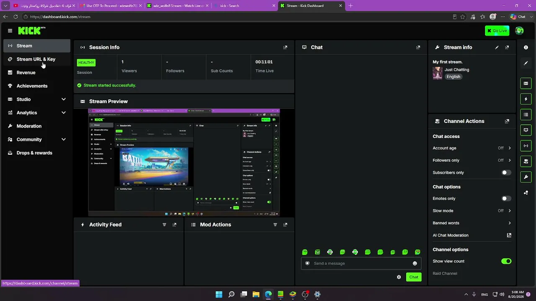Click the edit layout pencil in the right rail

tap(526, 63)
